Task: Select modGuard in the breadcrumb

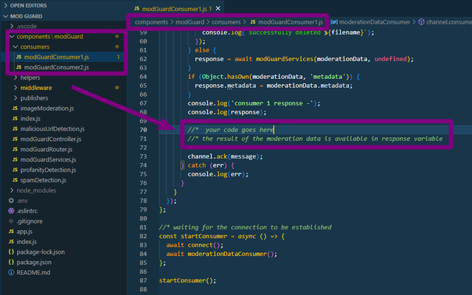Action: coord(190,22)
